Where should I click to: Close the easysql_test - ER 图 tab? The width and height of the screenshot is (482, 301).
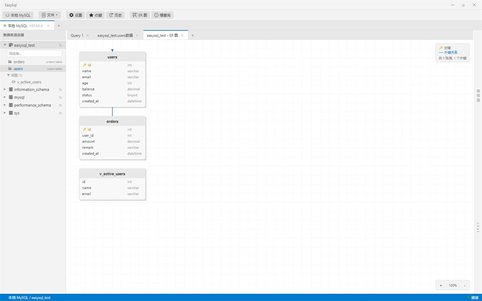pyautogui.click(x=182, y=35)
